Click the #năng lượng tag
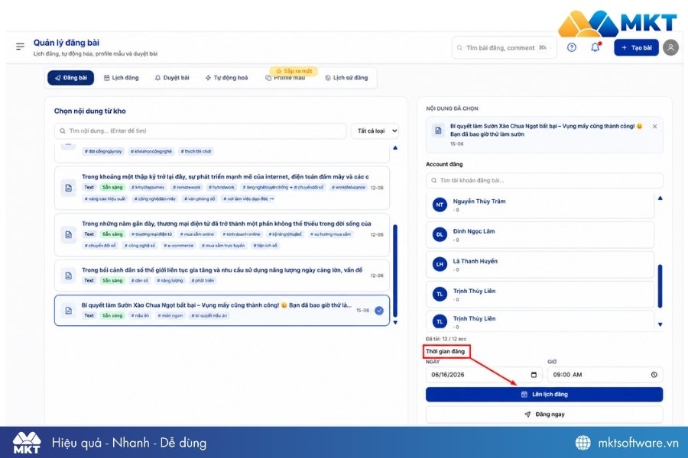Screen dimensions: 688x458 [170, 280]
